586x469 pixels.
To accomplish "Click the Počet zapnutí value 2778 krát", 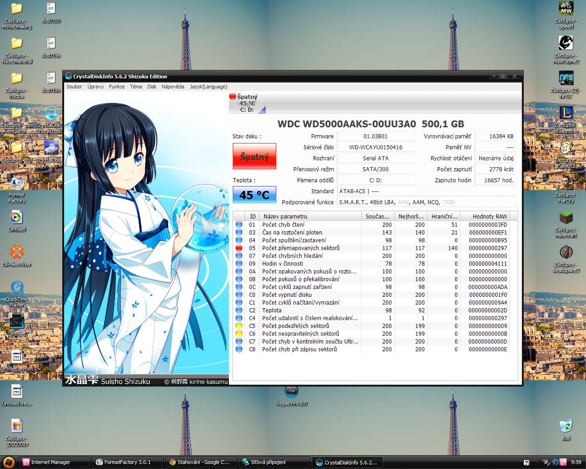I will tap(496, 169).
